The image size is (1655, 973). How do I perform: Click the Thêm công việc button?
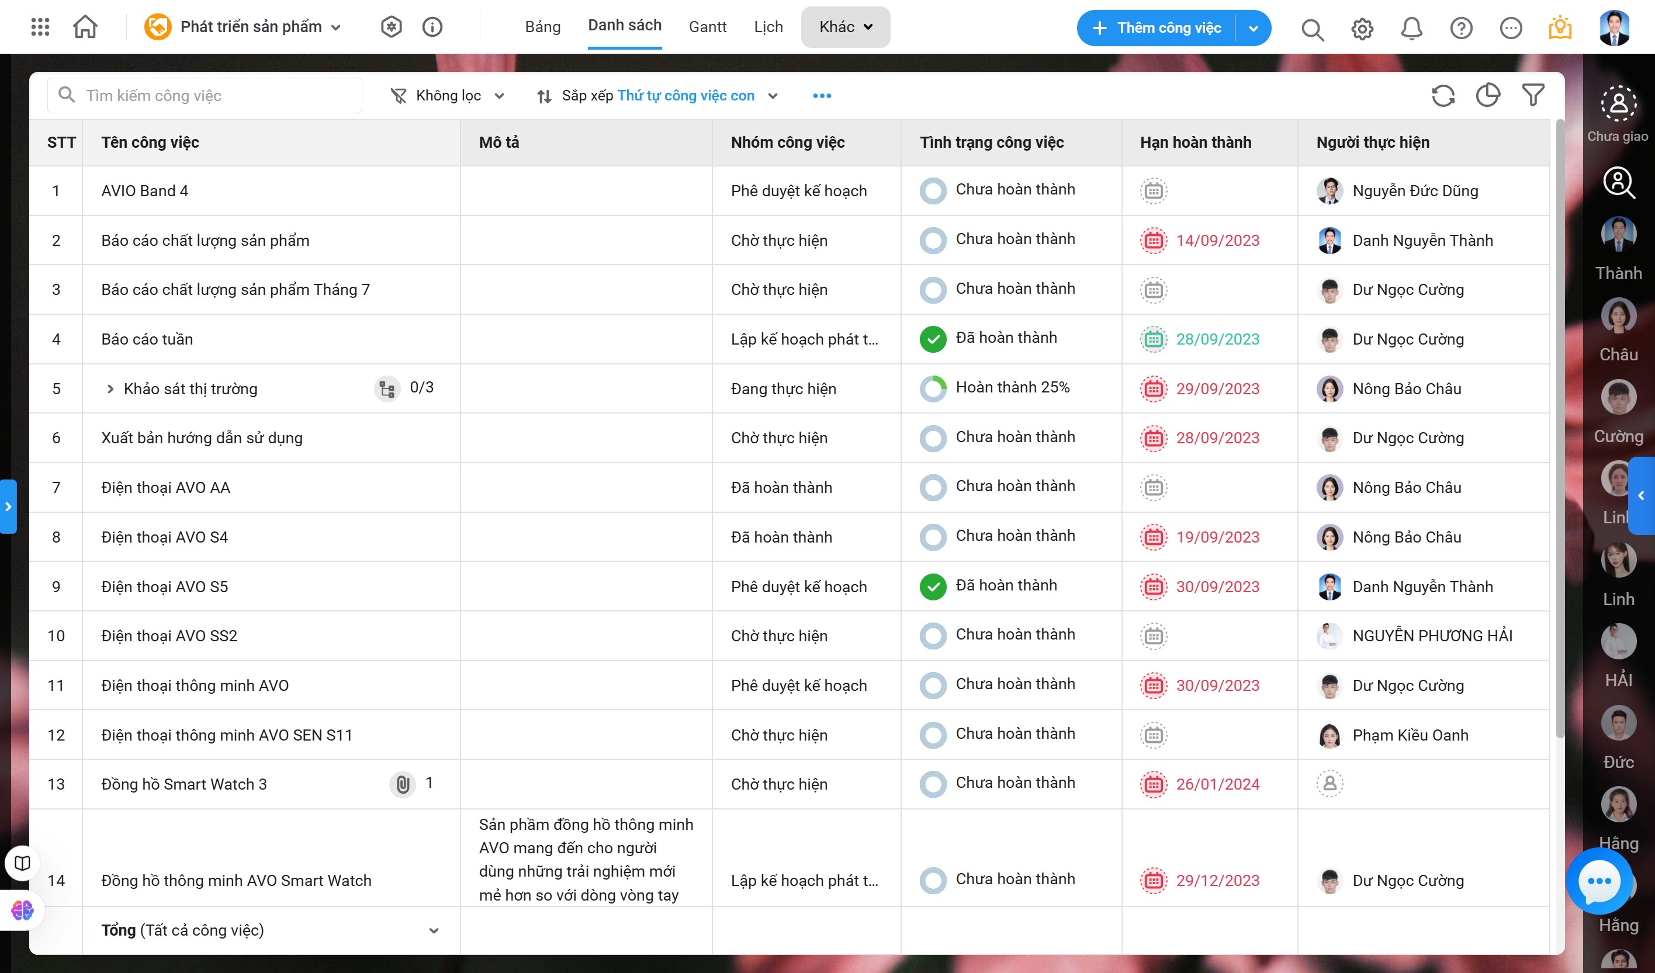(1157, 27)
